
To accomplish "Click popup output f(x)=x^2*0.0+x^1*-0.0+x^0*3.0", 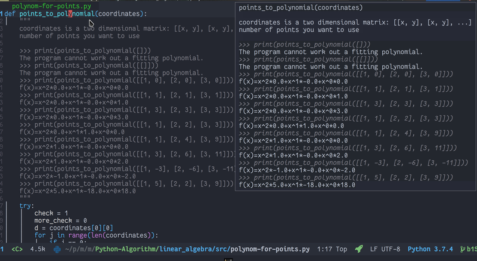I will click(x=293, y=111).
